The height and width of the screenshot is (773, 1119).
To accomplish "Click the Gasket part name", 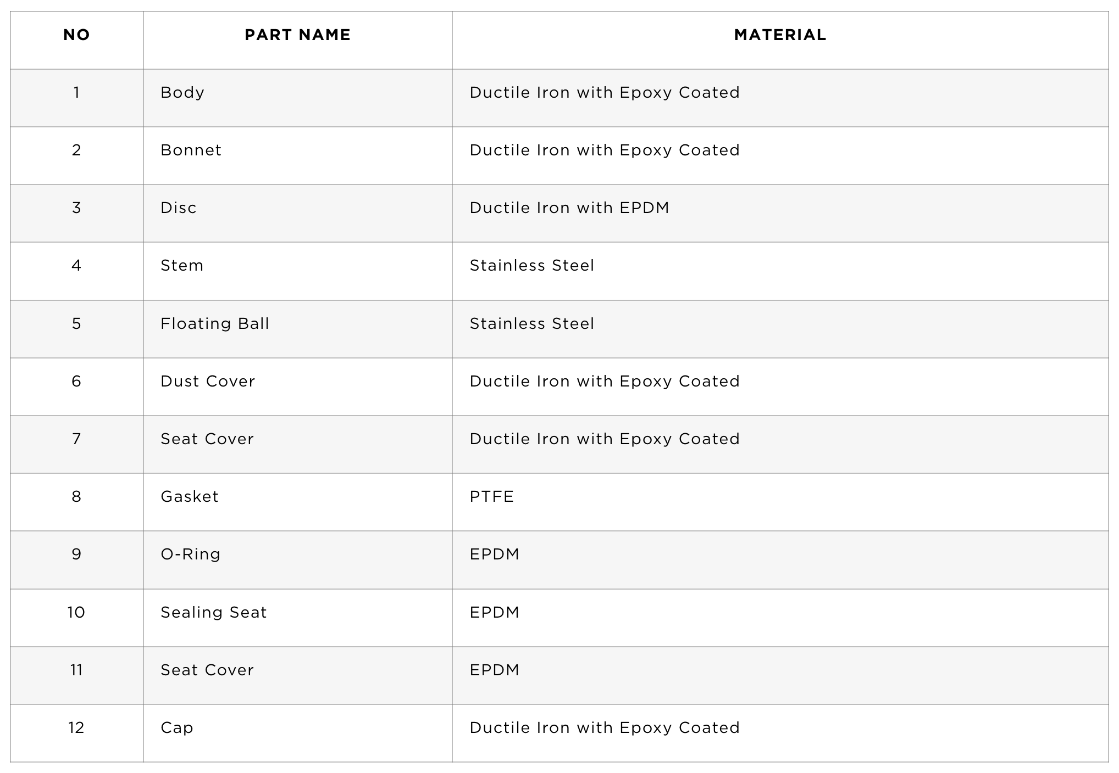I will tap(190, 497).
